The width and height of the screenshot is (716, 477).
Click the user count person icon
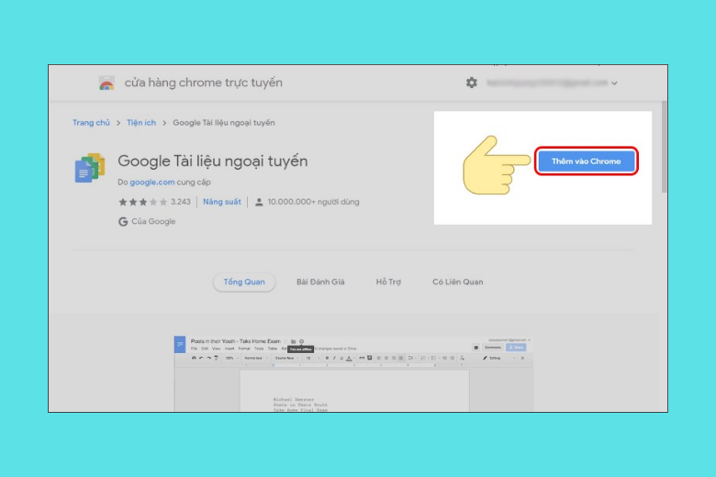(259, 202)
